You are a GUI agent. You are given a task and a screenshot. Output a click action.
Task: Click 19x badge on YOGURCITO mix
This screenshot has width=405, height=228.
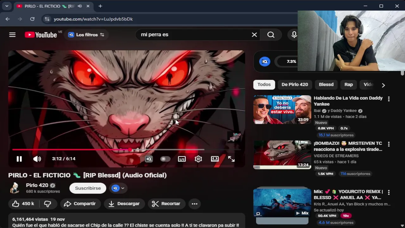click(346, 216)
